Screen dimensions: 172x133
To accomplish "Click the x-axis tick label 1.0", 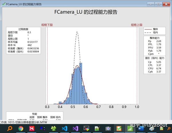I will coord(137,107).
